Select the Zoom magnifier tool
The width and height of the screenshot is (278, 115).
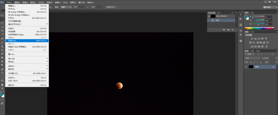[x=2, y=88]
